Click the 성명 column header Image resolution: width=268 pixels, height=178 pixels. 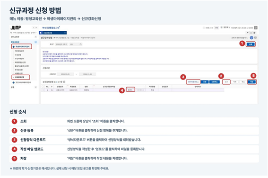[86, 87]
